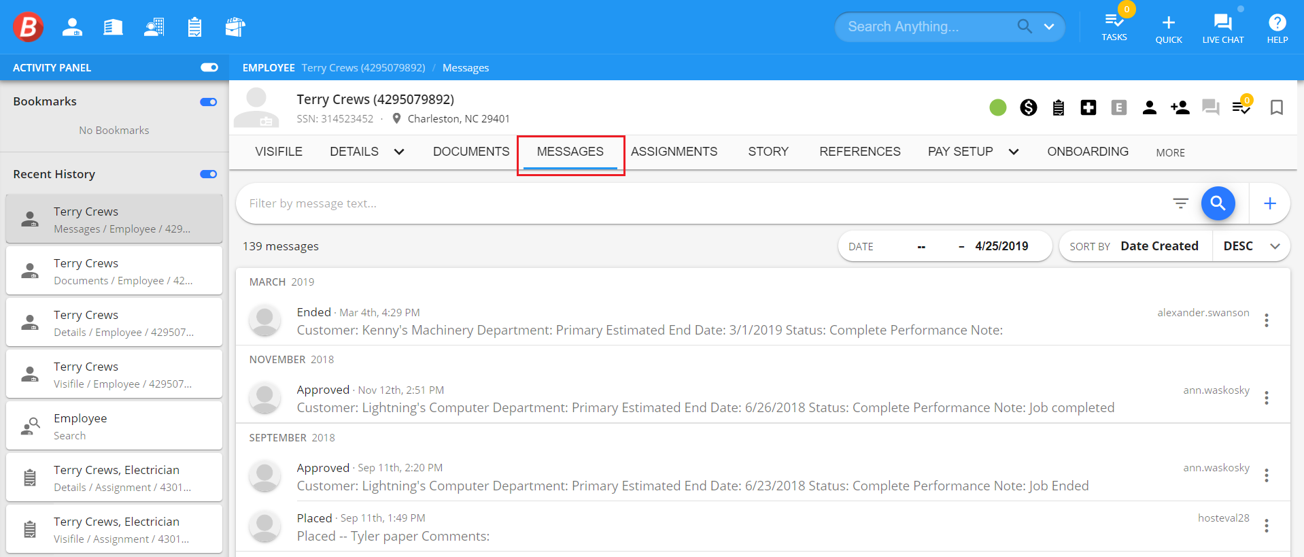This screenshot has width=1304, height=557.
Task: Click the employee tasks icon with badge
Action: tap(1241, 106)
